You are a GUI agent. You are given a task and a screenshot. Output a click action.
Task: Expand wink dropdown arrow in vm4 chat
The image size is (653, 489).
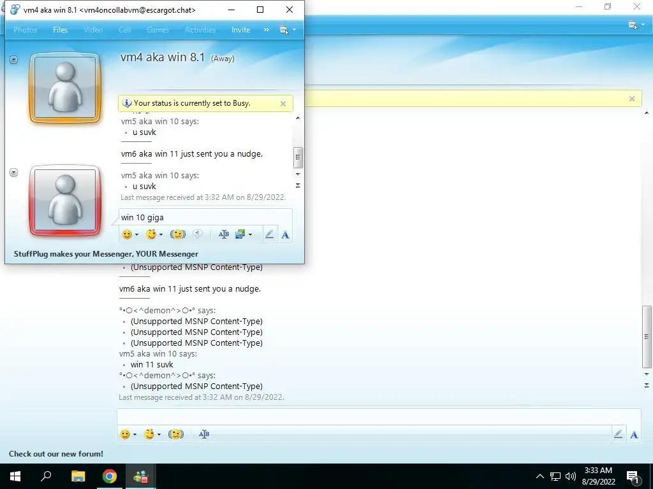[x=161, y=235]
